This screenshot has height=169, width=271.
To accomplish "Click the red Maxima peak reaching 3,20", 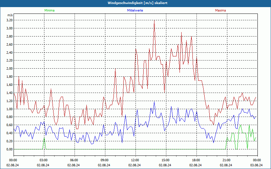I will [154, 21].
